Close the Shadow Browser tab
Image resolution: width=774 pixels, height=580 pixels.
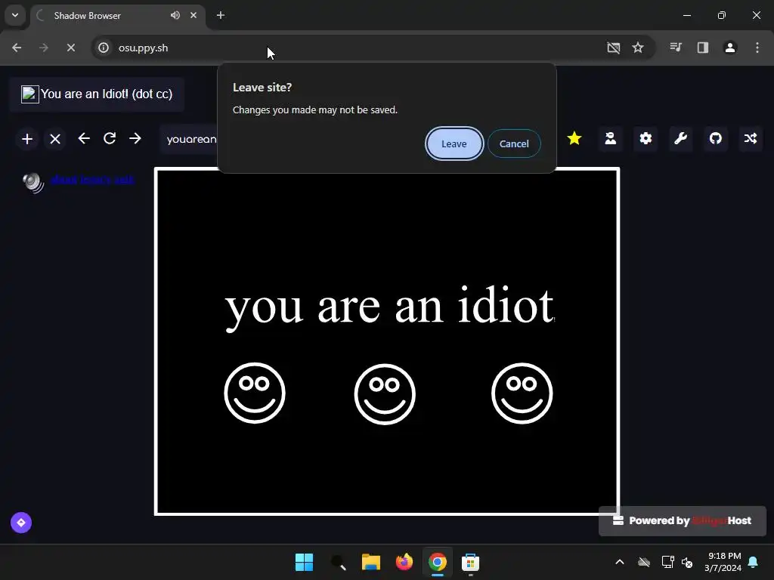click(193, 15)
